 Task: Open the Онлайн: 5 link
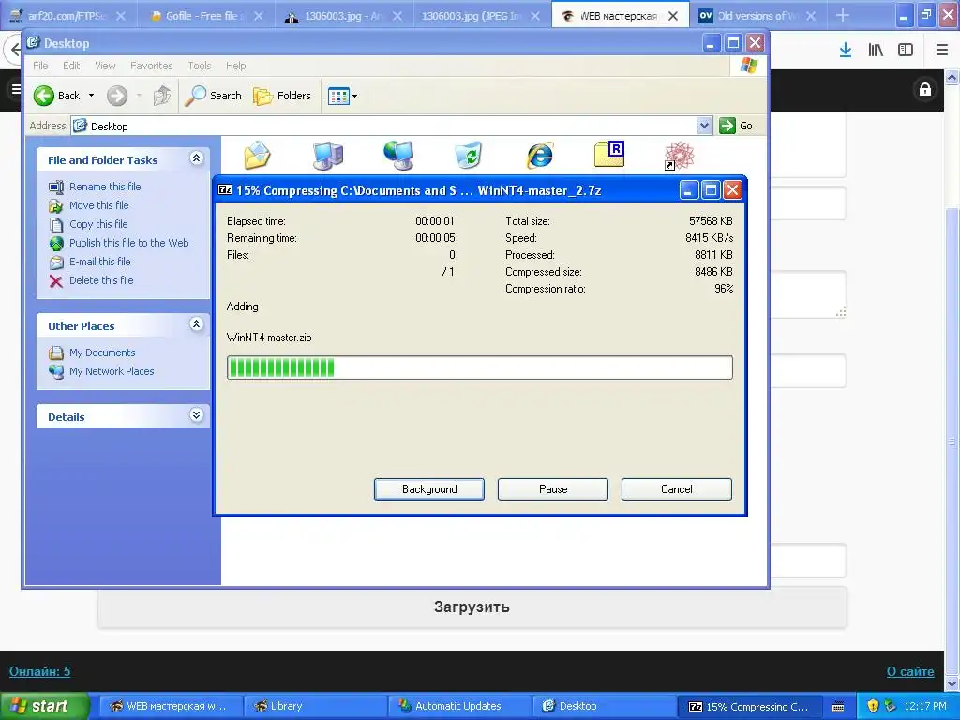pyautogui.click(x=39, y=671)
